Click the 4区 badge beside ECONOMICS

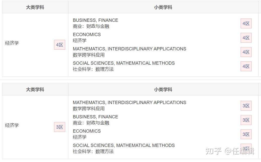tap(246, 38)
